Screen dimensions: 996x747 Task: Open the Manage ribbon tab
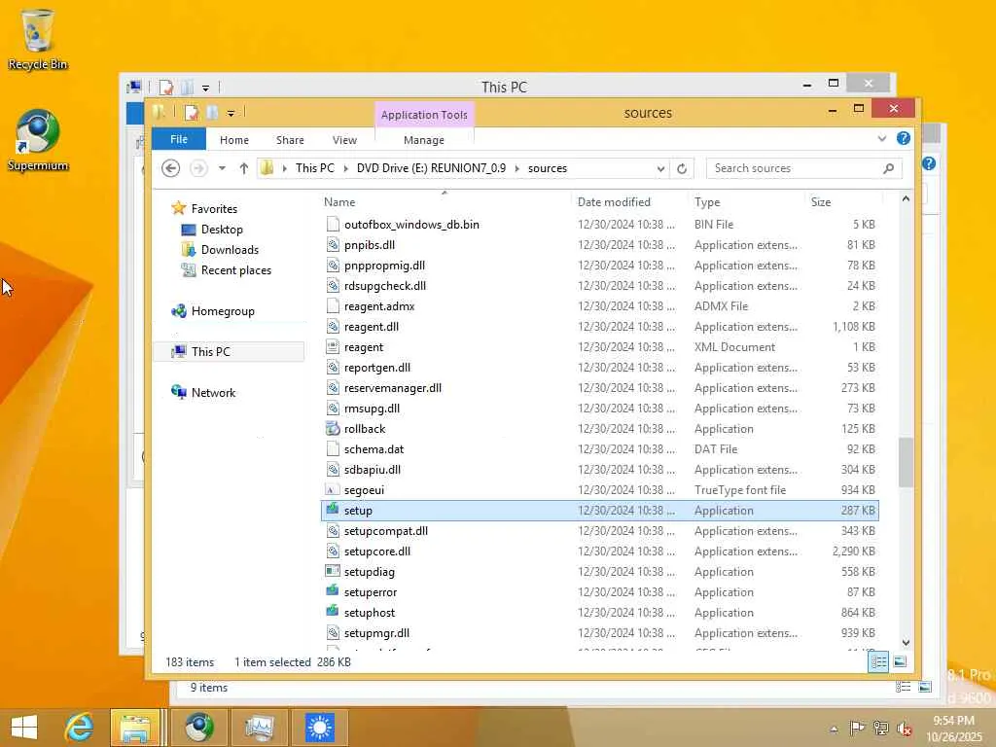click(x=424, y=140)
